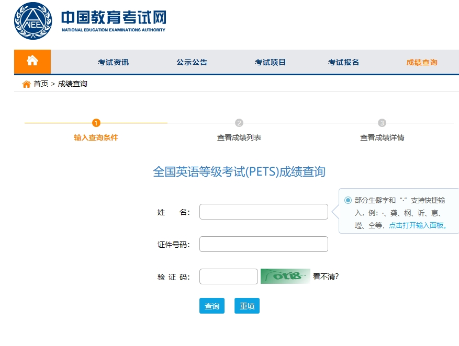Click the 看不清? link
The image size is (459, 346).
pyautogui.click(x=326, y=276)
